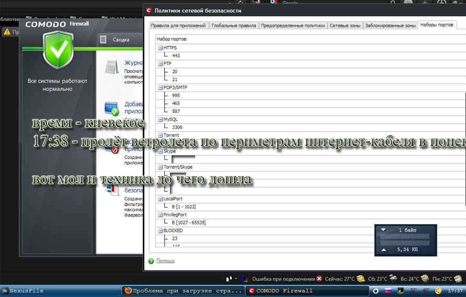The image size is (466, 297).
Task: Click the blue C toolbar icon near weather
Action: (x=244, y=279)
